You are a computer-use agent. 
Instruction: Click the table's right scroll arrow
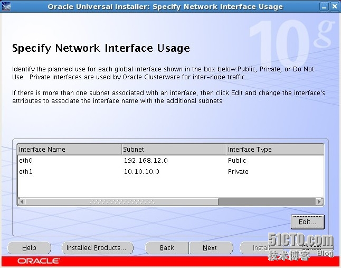(x=319, y=201)
